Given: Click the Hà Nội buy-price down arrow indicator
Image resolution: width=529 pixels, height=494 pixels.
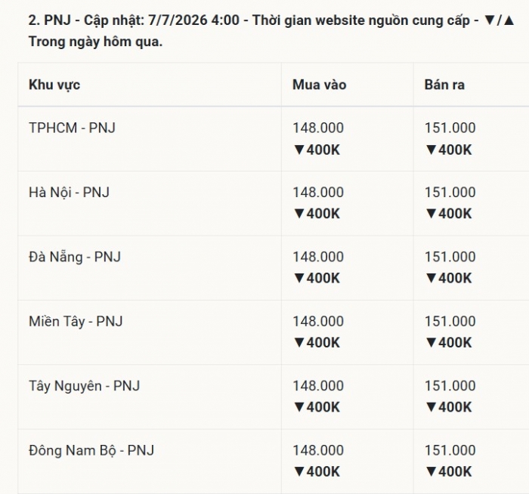Looking at the screenshot, I should point(299,214).
